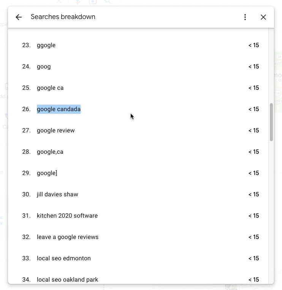Image resolution: width=282 pixels, height=290 pixels.
Task: Click "leave a google reviews" search term
Action: (x=68, y=237)
